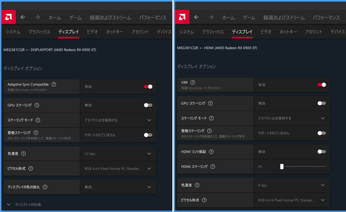Click the forward arrow in the left window
This screenshot has width=346, height=212.
[x=37, y=17]
